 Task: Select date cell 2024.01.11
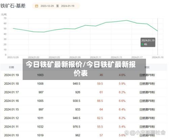click(11, 127)
